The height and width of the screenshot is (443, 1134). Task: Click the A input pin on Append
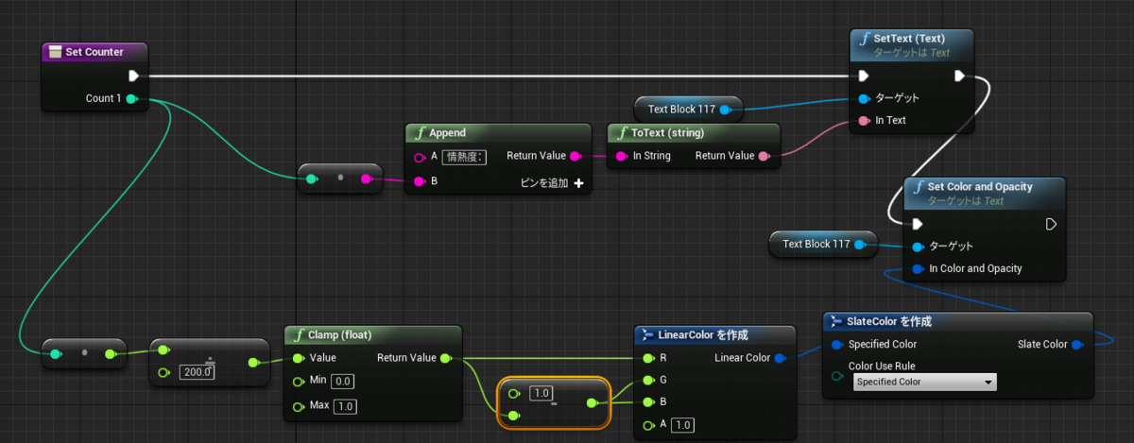pos(421,157)
